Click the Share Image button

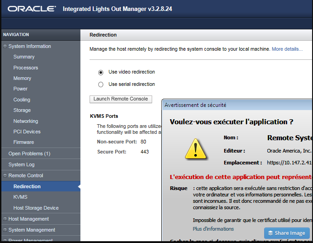click(287, 233)
